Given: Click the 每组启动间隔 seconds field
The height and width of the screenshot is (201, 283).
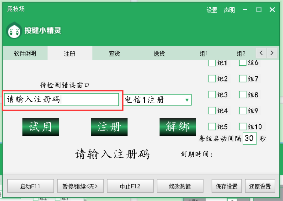Looking at the screenshot, I should click(249, 138).
